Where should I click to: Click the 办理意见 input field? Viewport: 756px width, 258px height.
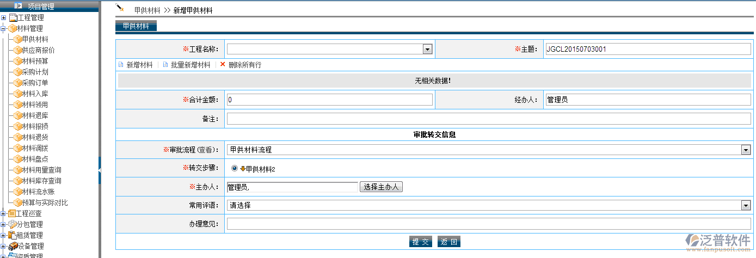point(488,224)
